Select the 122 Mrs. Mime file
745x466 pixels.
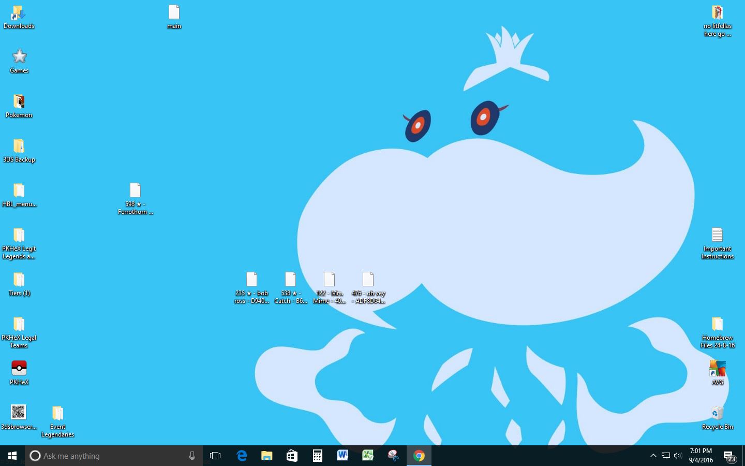point(329,288)
